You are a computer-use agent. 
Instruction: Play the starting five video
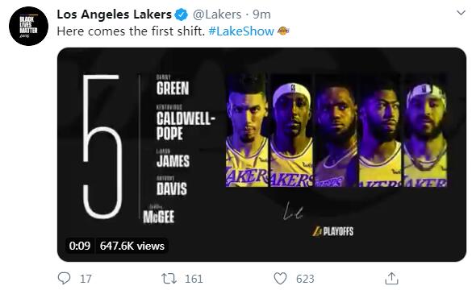[261, 155]
